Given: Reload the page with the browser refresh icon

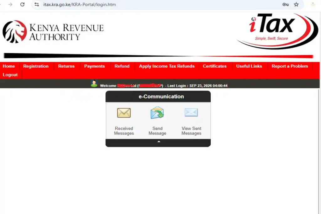Looking at the screenshot, I should 22,4.
